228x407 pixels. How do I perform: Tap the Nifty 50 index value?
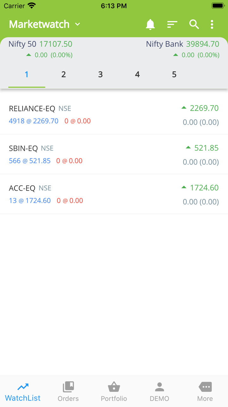(x=56, y=44)
